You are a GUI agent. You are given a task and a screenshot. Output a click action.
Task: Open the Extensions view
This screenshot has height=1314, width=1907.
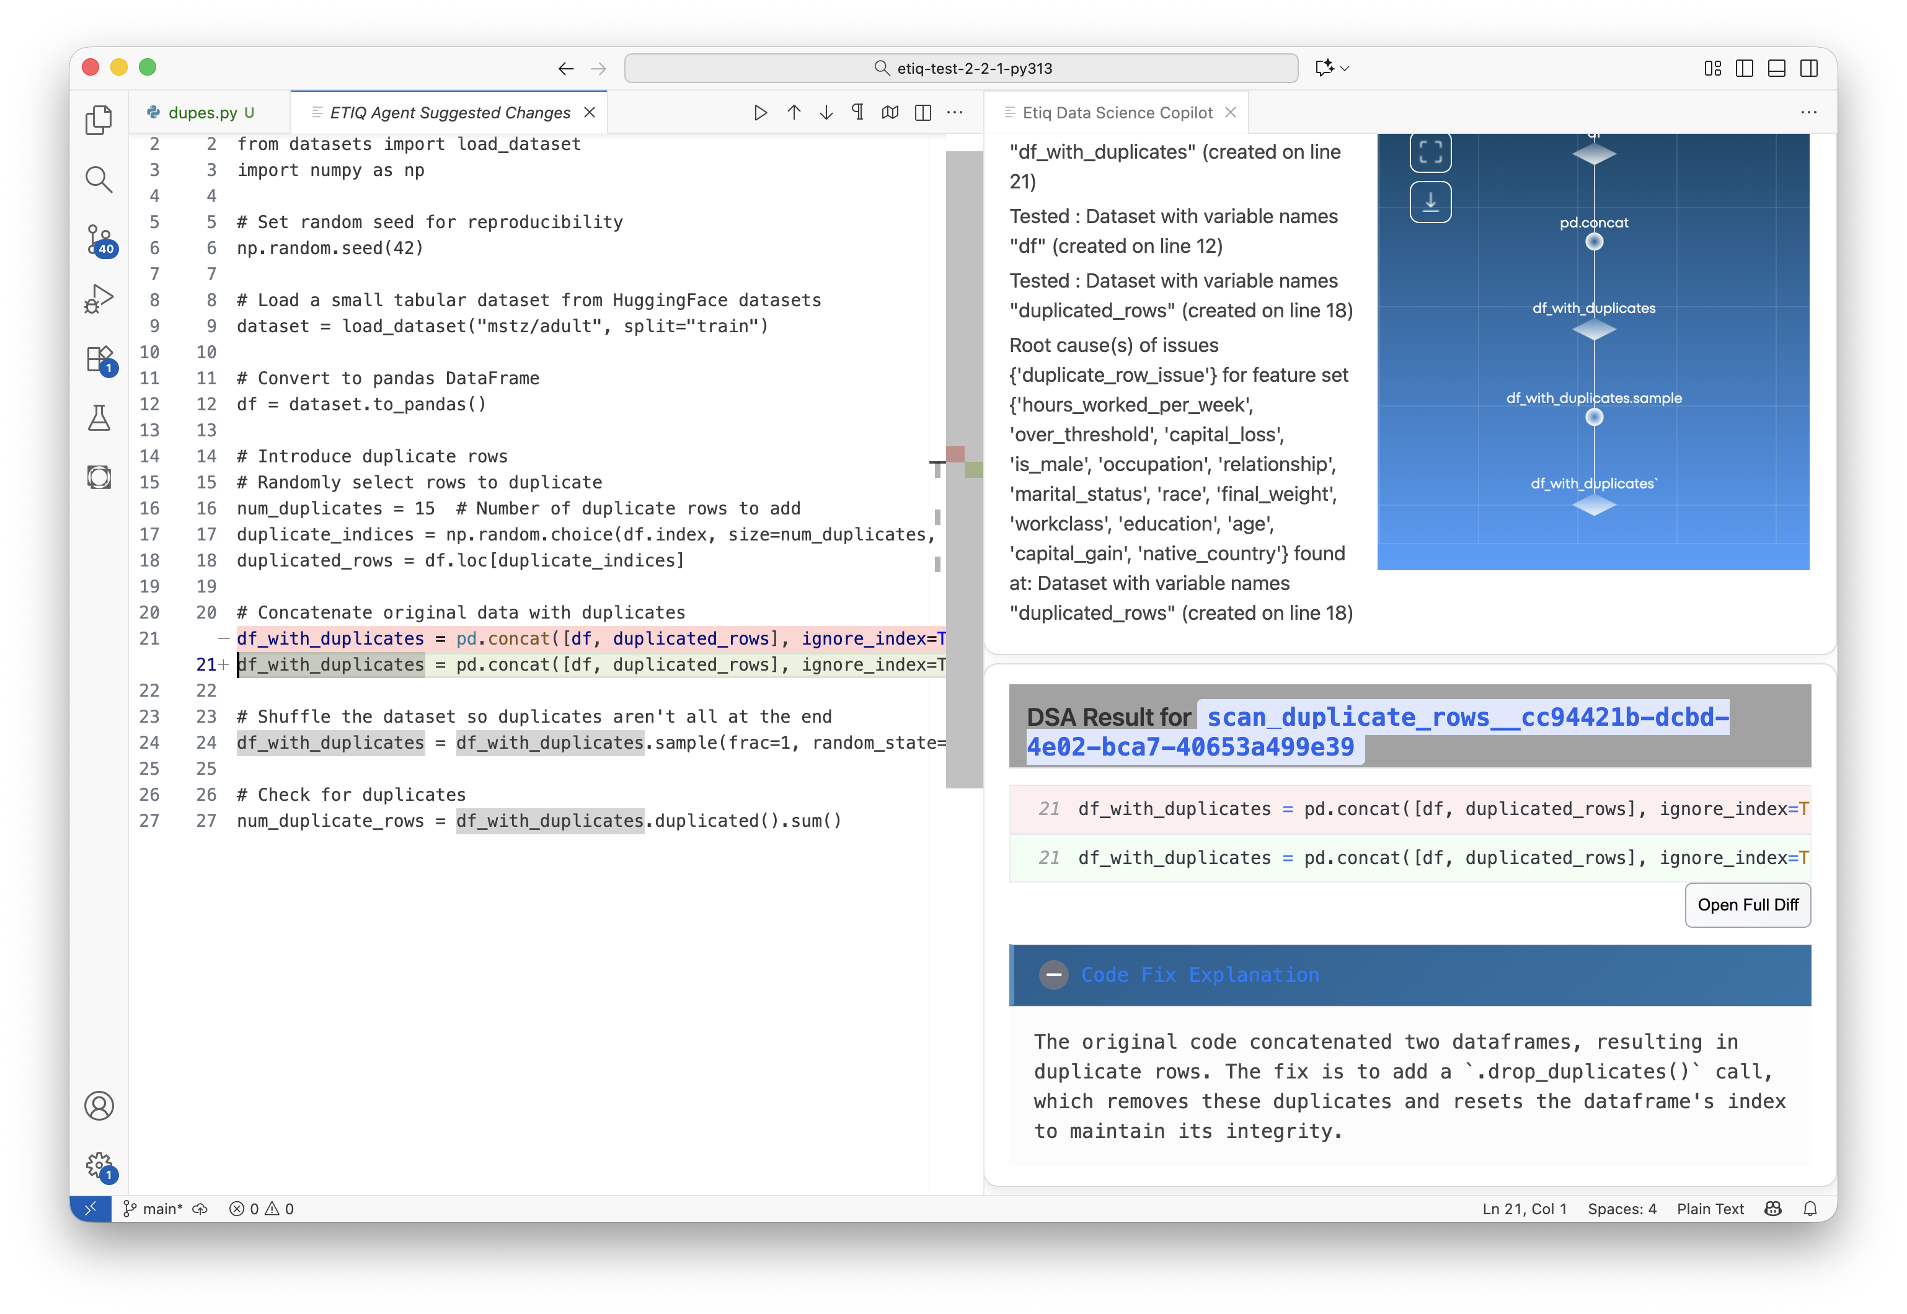(x=99, y=359)
